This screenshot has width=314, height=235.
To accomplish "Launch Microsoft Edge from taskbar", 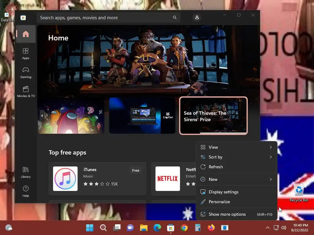I will (x=157, y=228).
